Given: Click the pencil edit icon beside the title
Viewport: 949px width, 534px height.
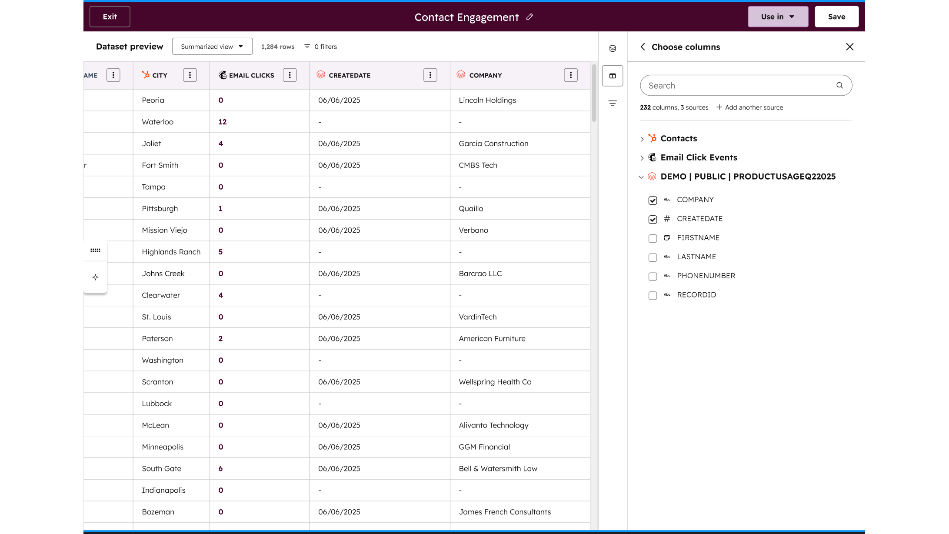Looking at the screenshot, I should click(x=529, y=17).
